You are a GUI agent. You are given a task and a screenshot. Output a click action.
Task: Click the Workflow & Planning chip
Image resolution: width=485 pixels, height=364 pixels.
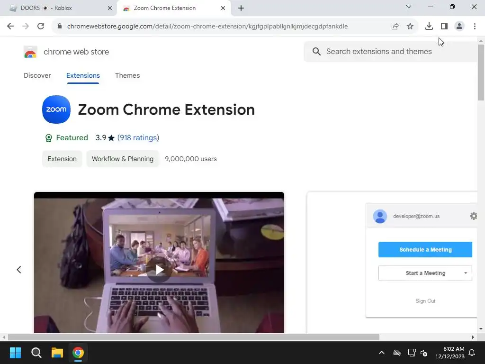click(x=123, y=159)
